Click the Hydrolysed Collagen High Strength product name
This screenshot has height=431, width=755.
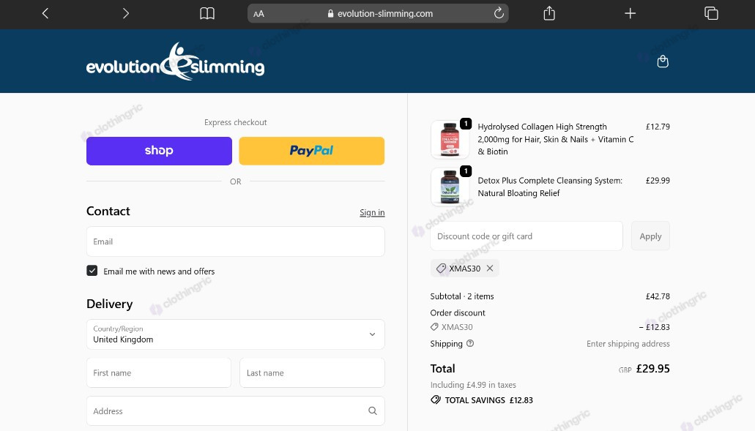556,139
